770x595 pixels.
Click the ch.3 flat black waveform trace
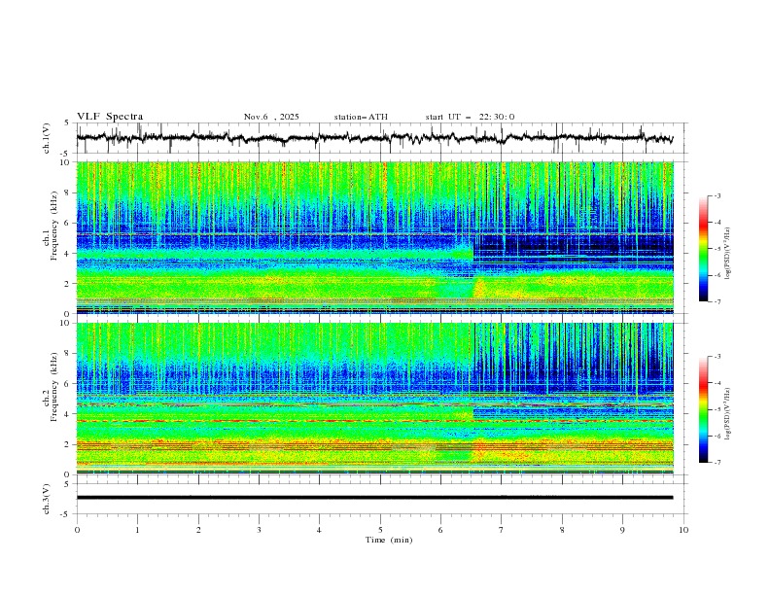(x=374, y=498)
